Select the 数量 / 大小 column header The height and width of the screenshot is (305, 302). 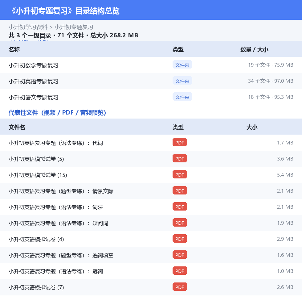coord(254,49)
